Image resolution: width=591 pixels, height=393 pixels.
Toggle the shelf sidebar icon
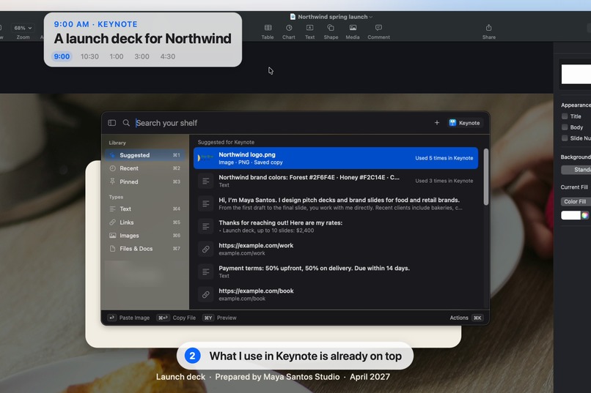[x=112, y=123]
